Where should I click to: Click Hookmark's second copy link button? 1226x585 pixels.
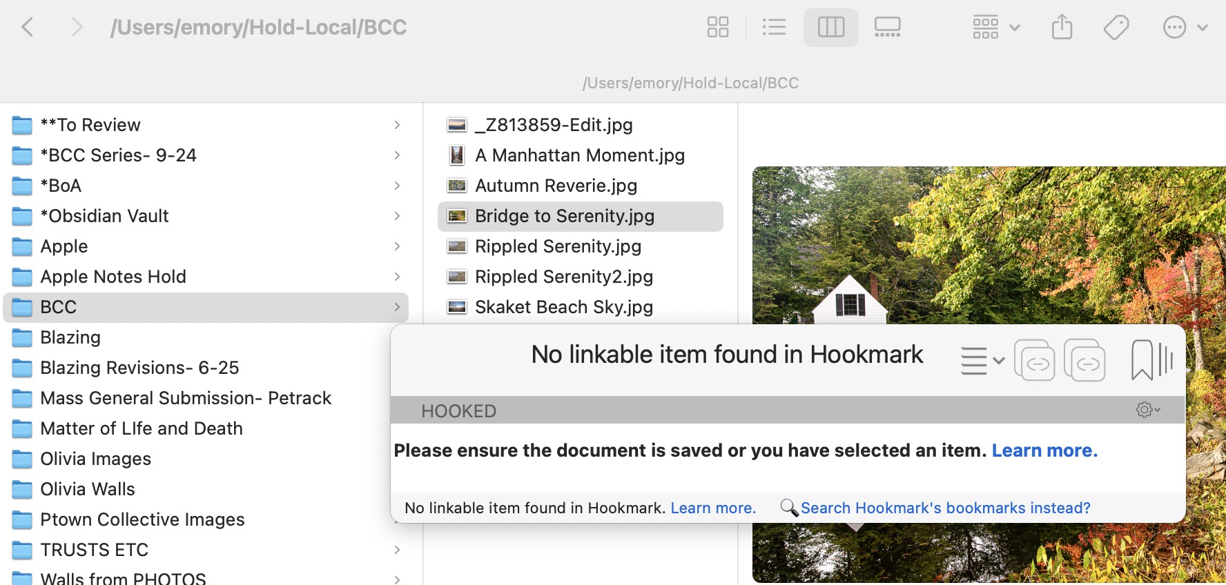pyautogui.click(x=1084, y=360)
